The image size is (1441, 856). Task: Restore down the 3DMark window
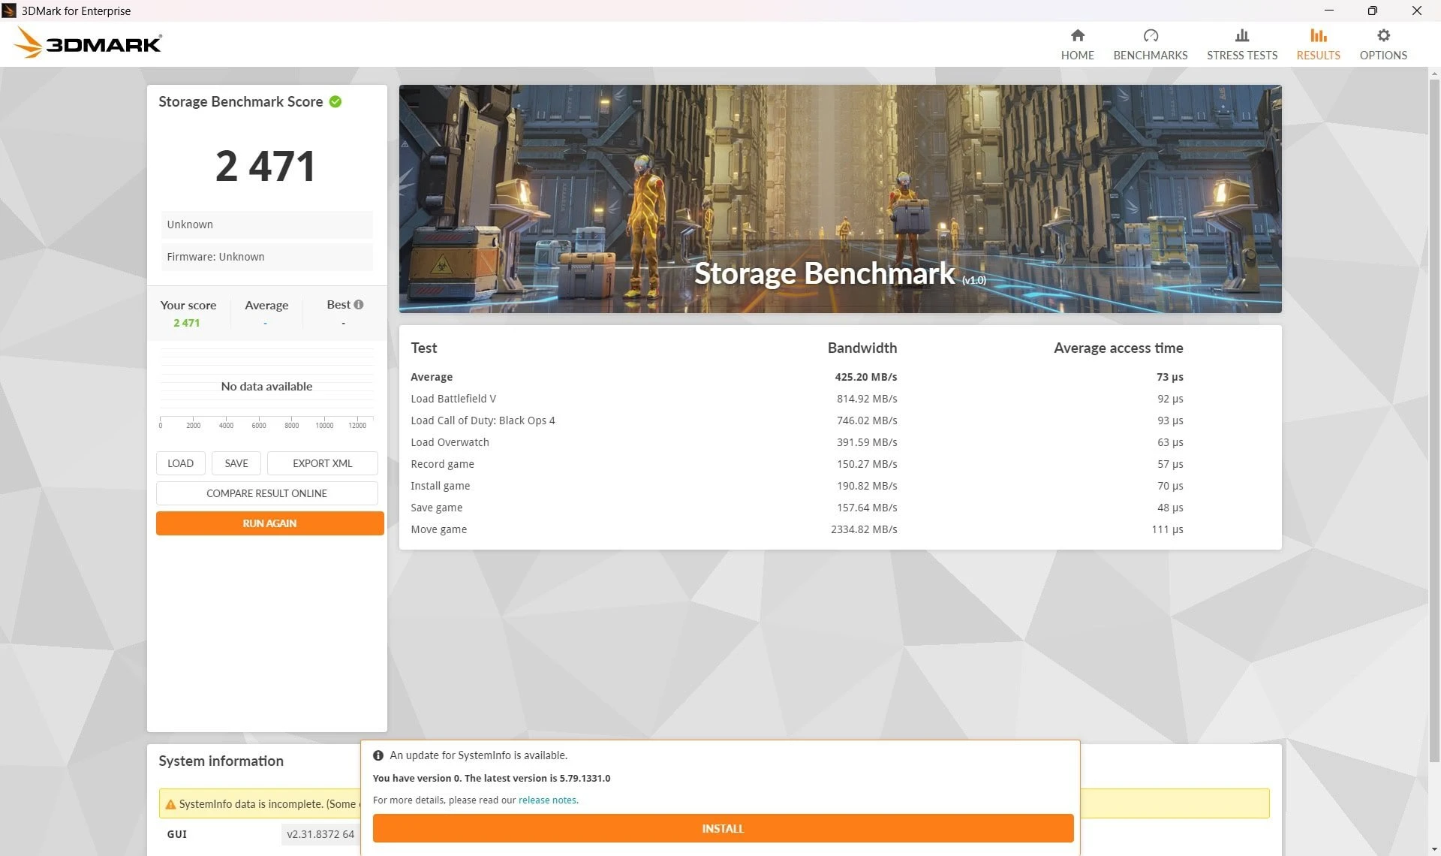tap(1372, 11)
